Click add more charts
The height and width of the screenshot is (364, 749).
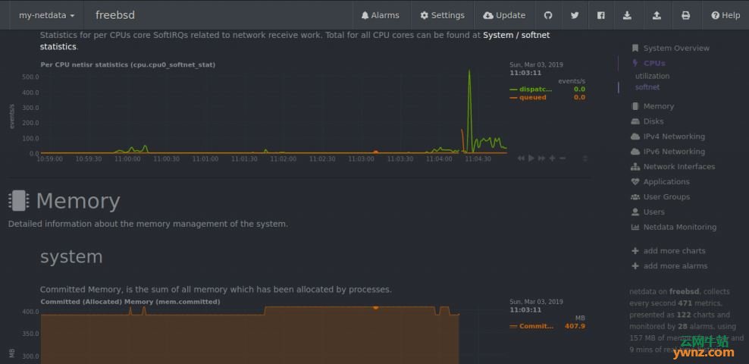tap(674, 251)
